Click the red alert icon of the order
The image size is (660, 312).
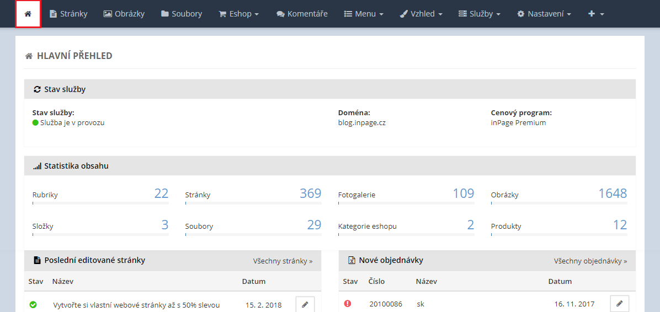pos(347,304)
